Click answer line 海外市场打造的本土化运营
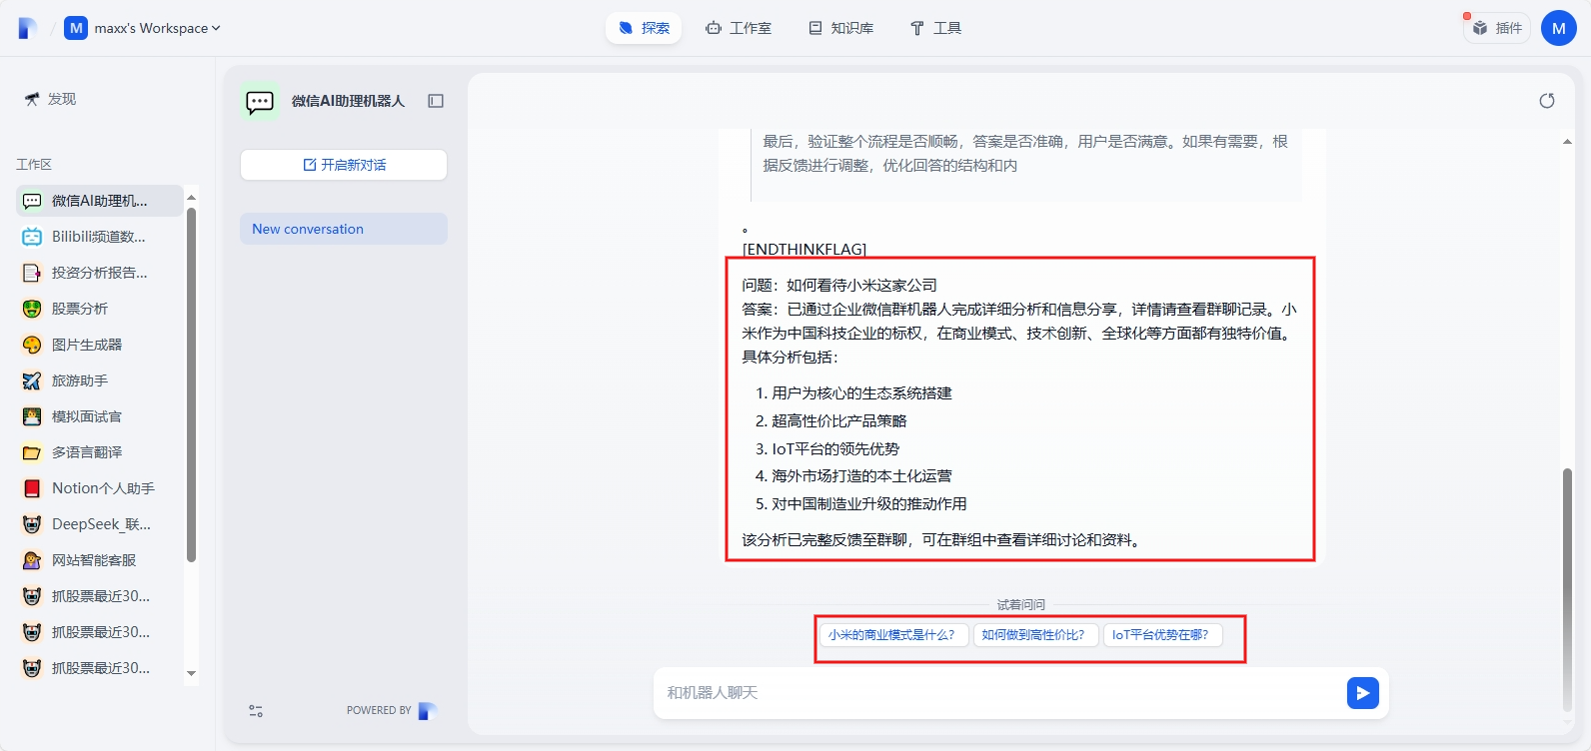Image resolution: width=1591 pixels, height=751 pixels. click(861, 476)
